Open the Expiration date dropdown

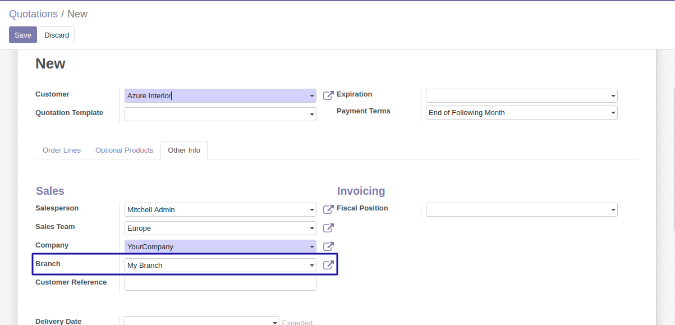[613, 96]
